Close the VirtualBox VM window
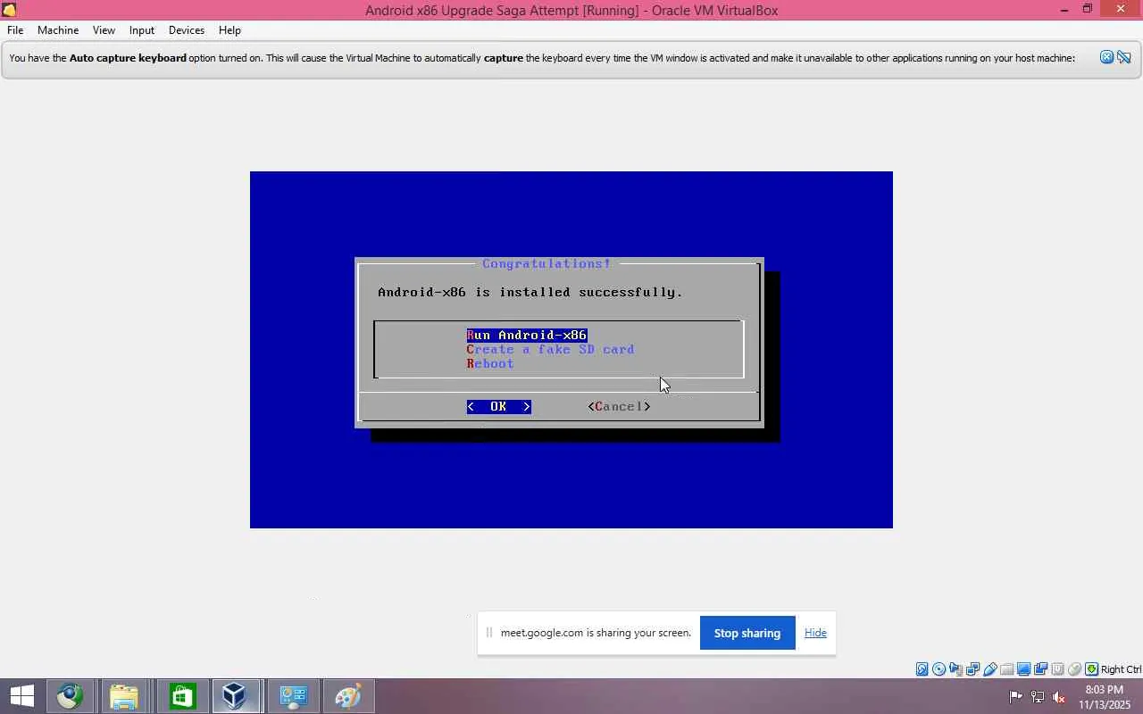Viewport: 1143px width, 714px height. [x=1122, y=10]
